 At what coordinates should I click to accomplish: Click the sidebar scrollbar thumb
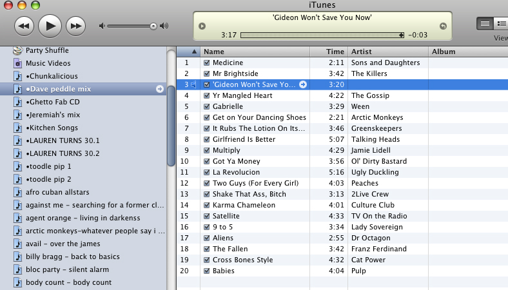(x=171, y=126)
